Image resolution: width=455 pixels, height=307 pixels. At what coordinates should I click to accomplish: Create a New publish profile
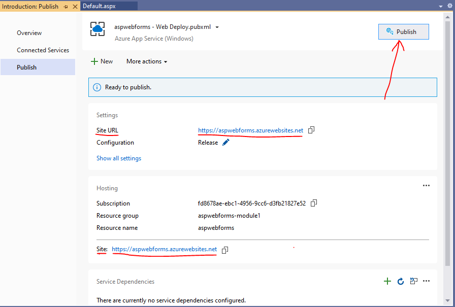point(102,61)
